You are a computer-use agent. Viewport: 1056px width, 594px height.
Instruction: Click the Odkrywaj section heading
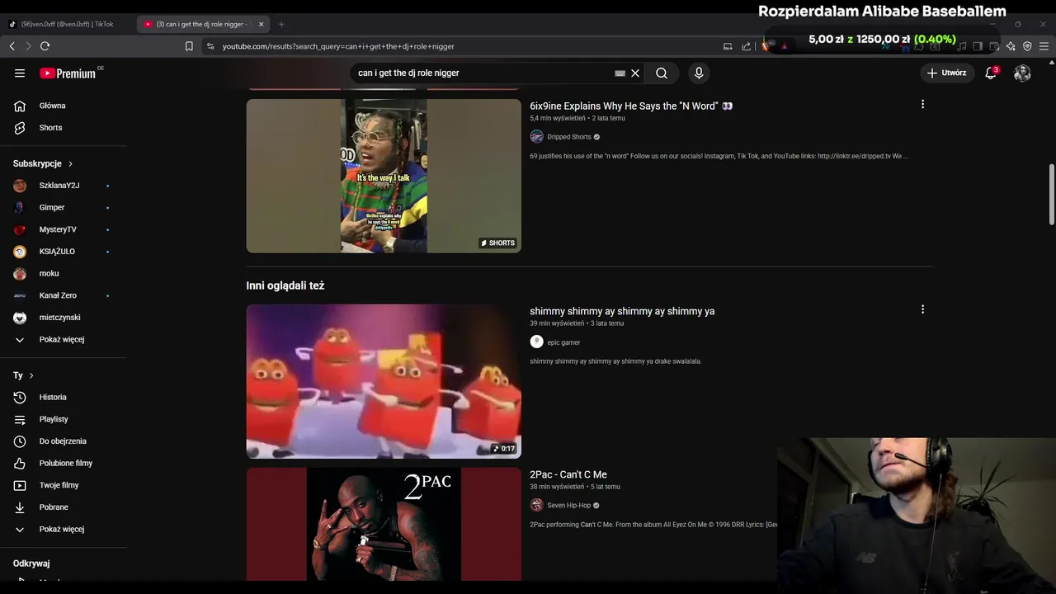[x=31, y=563]
